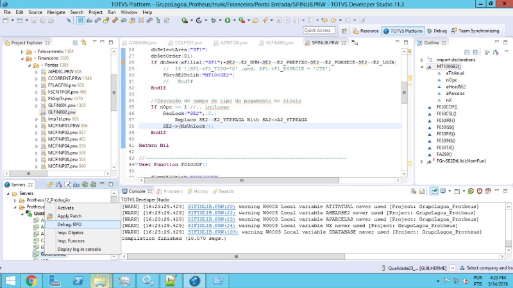Collapse the Financeiro folder
The height and width of the screenshot is (288, 513).
click(22, 58)
